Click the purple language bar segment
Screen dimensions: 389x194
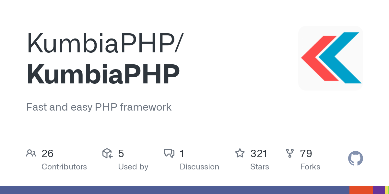[379, 190]
